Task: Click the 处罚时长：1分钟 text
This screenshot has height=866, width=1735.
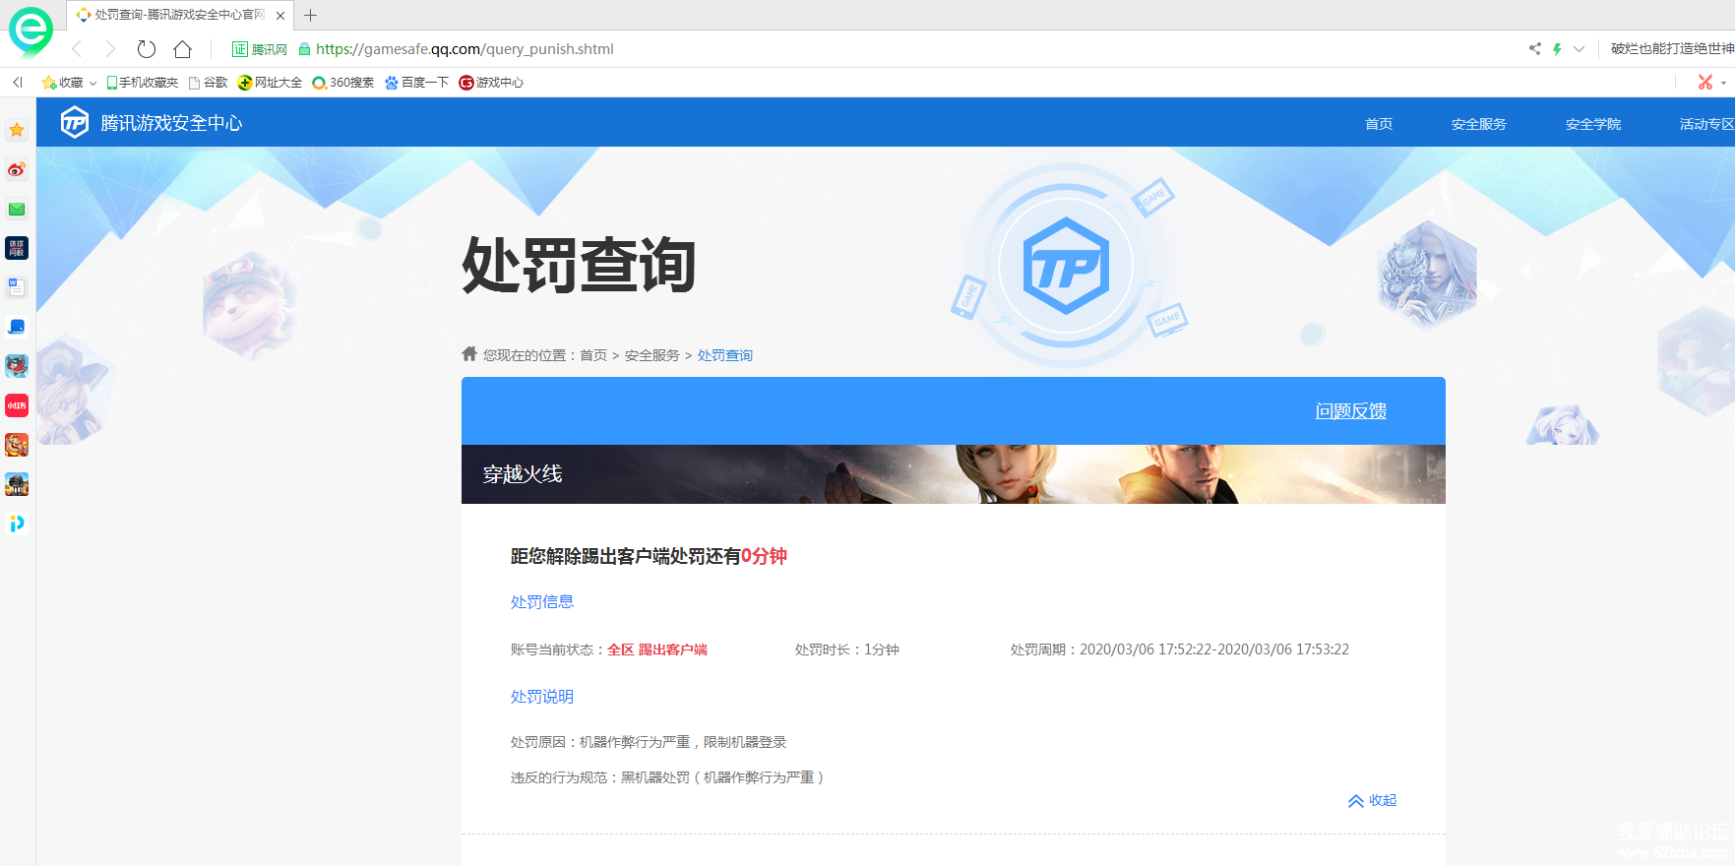Action: coord(847,649)
